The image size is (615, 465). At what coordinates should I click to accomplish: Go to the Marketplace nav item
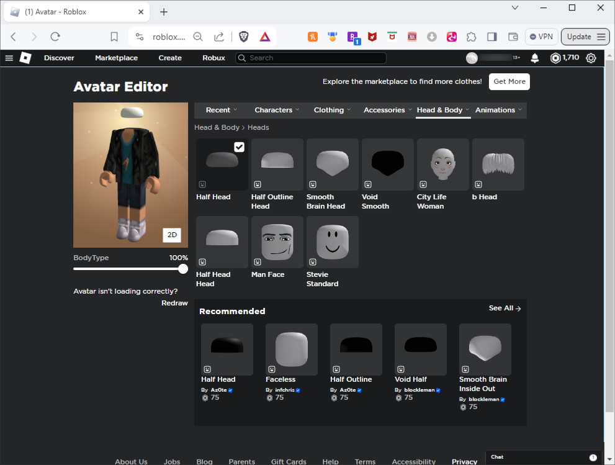116,58
